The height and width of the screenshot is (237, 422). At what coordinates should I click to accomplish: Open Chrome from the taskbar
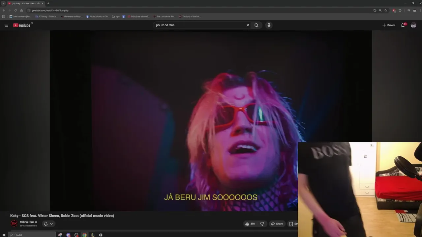point(84,235)
